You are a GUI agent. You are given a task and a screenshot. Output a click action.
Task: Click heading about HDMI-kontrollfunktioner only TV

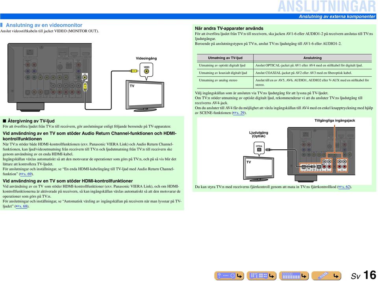point(68,181)
